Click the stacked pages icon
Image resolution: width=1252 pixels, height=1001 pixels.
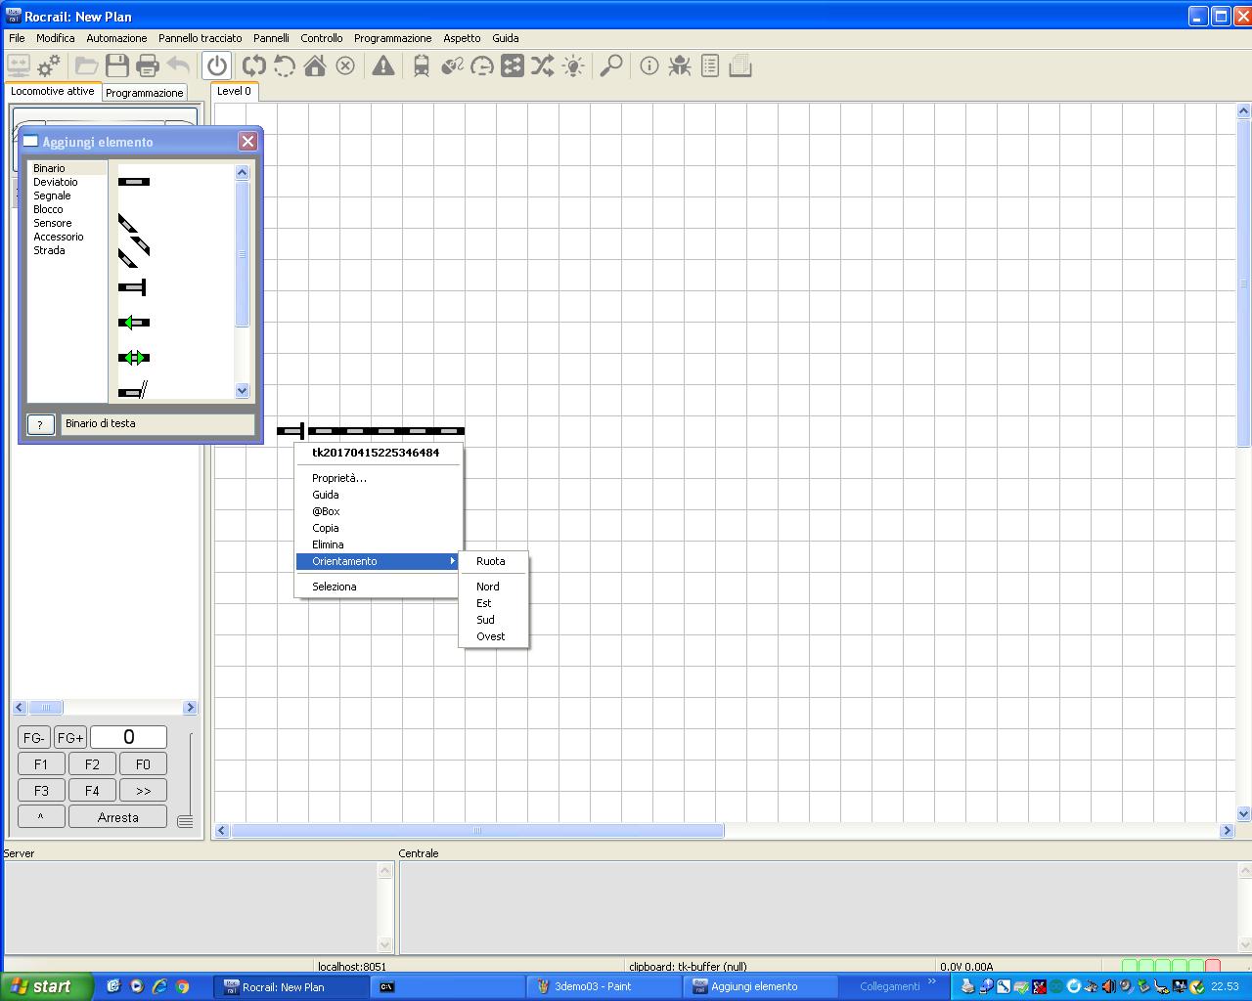[x=740, y=66]
